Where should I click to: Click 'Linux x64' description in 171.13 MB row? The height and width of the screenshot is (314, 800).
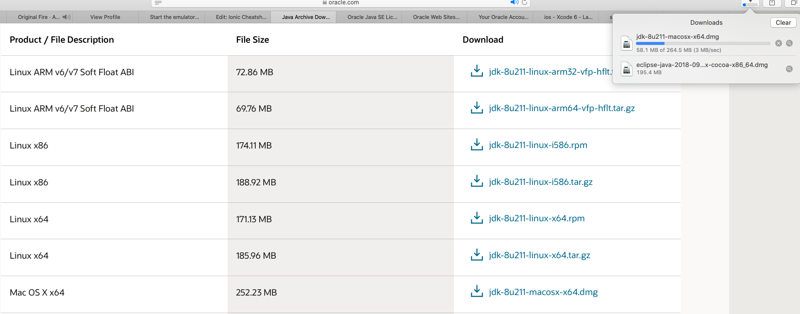29,219
